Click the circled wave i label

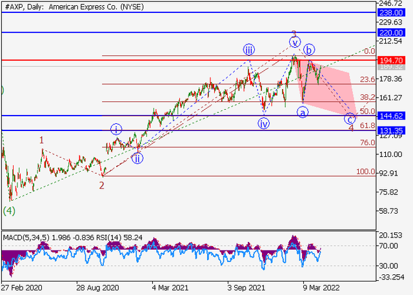116,129
